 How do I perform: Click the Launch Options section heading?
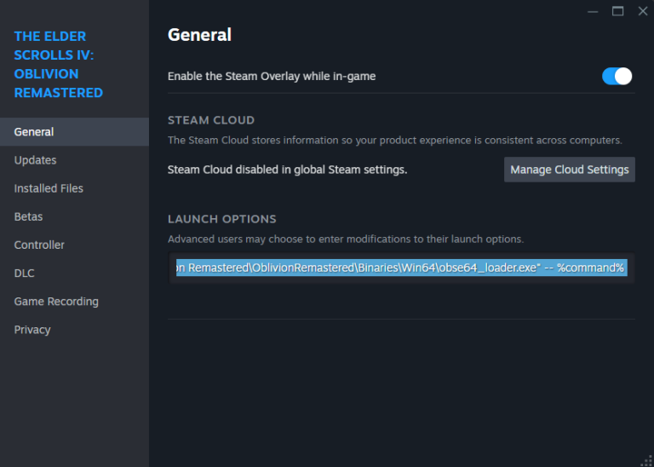tap(221, 219)
